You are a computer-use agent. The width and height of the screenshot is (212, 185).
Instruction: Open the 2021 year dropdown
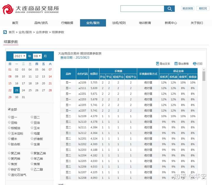tap(20, 56)
